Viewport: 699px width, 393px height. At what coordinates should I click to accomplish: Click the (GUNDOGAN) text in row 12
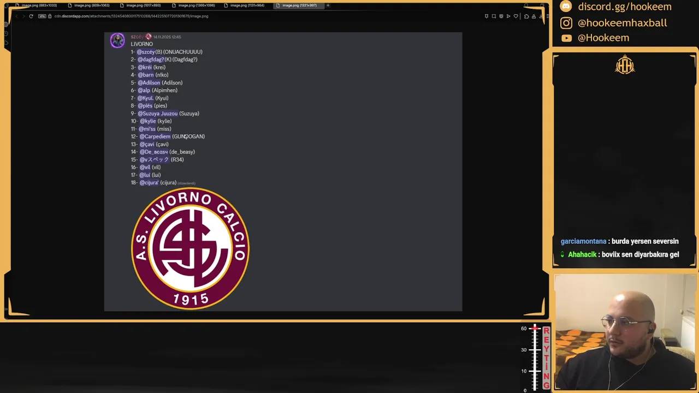188,136
